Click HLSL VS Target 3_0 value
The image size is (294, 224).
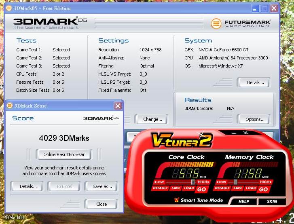(143, 74)
